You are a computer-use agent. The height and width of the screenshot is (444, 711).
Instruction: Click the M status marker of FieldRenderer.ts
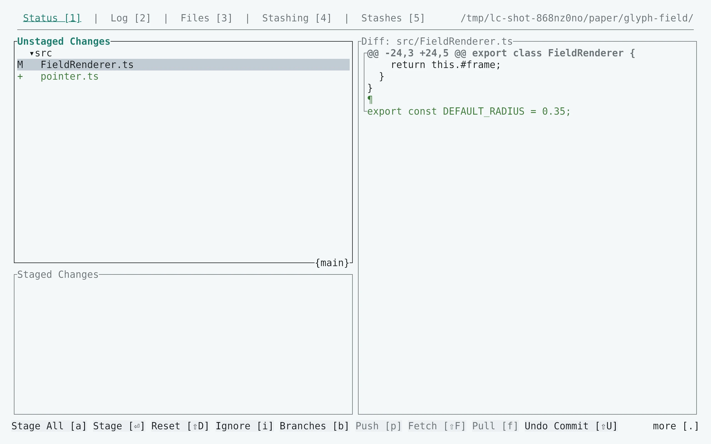20,65
